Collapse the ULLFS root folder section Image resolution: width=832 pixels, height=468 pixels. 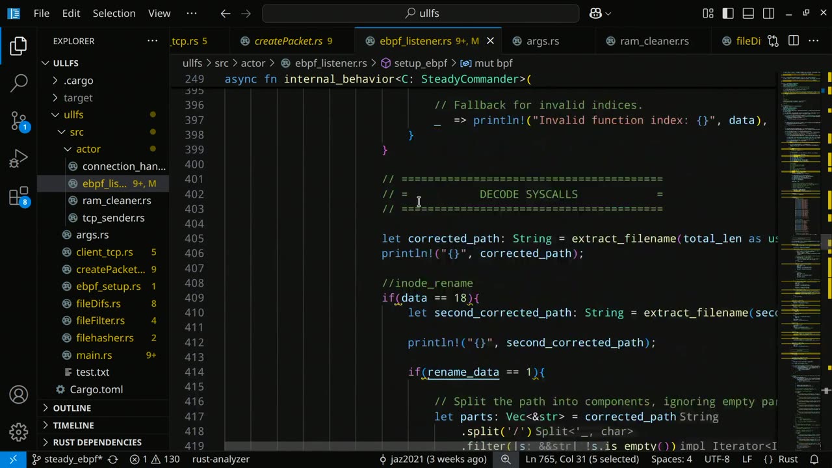click(104, 63)
